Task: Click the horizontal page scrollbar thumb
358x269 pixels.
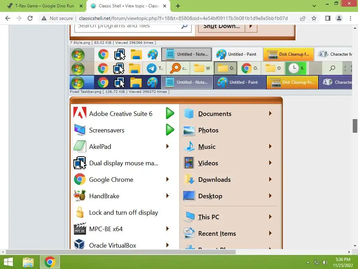Action: [121, 252]
